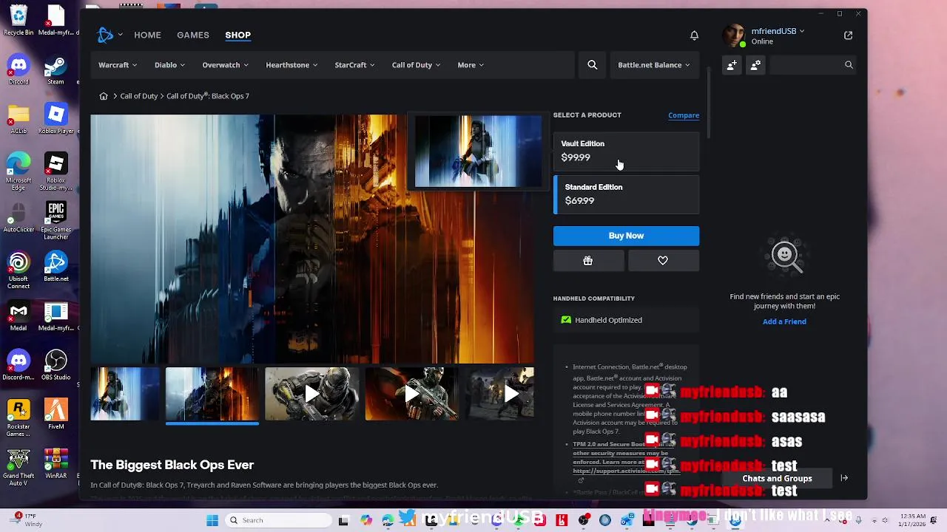Play the video thumbnail with helmeted armored soldier

click(312, 394)
